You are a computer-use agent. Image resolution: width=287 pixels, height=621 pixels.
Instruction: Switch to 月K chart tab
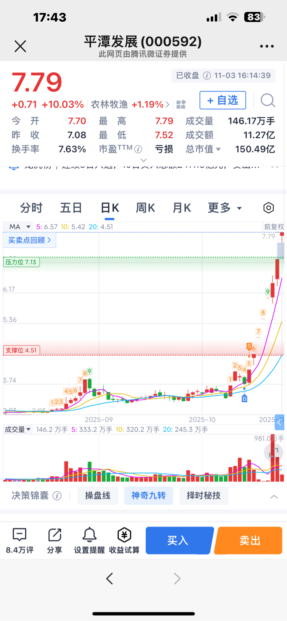(182, 208)
